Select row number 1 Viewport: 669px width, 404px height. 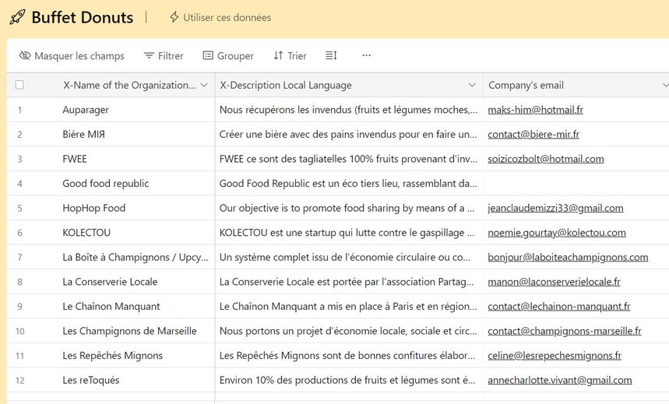19,110
